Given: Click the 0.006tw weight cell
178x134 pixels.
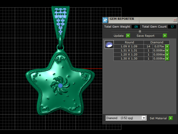Looking at the screenshot, I should pos(159,55).
